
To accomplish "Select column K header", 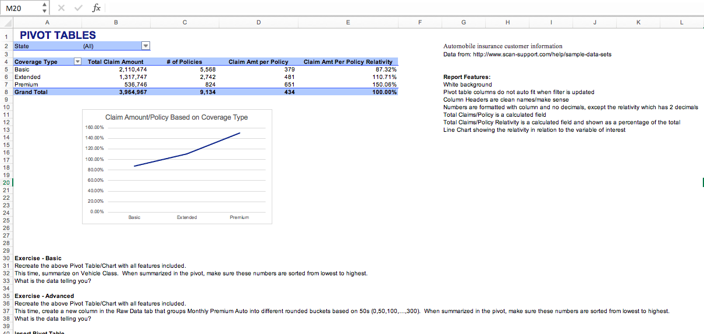I will [638, 23].
